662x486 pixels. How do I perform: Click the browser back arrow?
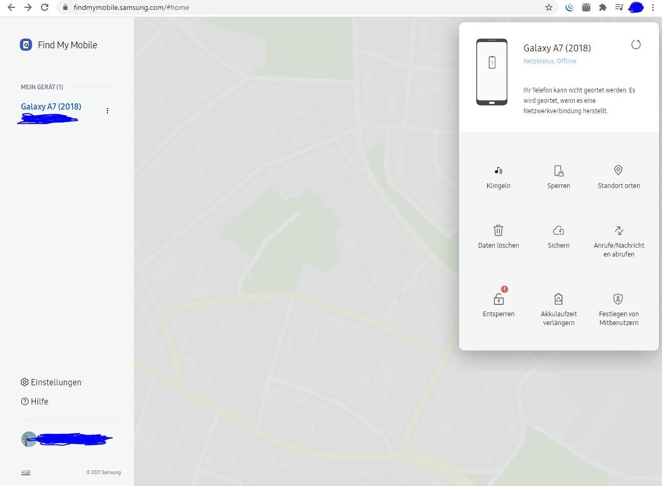click(11, 7)
